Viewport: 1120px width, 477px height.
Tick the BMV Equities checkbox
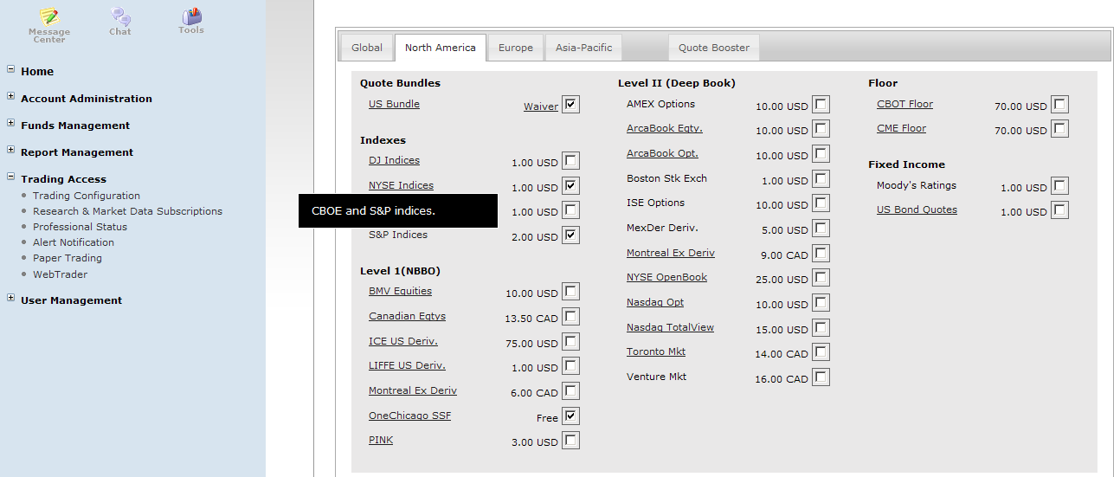570,291
